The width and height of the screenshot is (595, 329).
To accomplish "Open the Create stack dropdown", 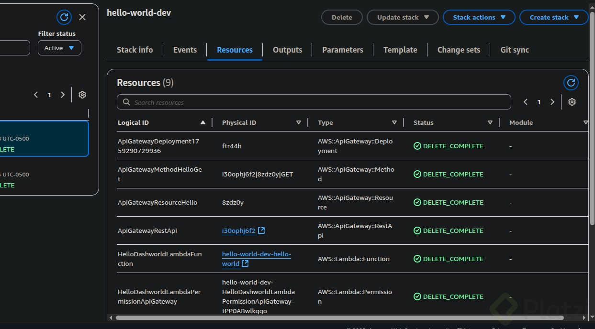I will pos(554,17).
